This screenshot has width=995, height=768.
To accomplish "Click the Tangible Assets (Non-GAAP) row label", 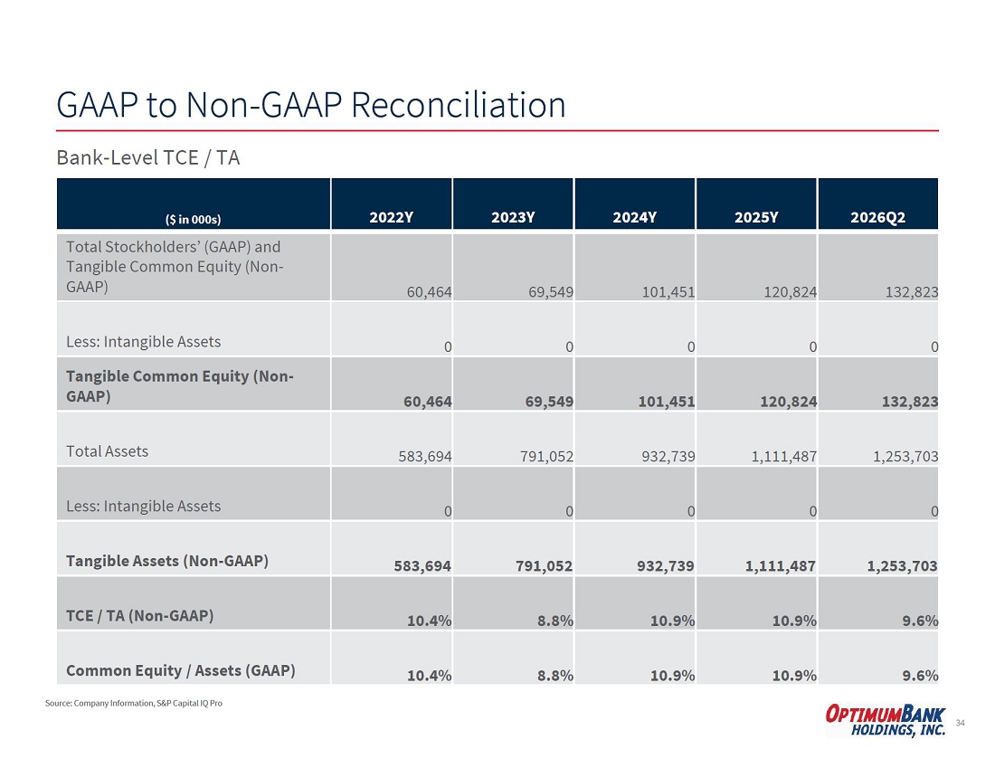I will pyautogui.click(x=167, y=561).
